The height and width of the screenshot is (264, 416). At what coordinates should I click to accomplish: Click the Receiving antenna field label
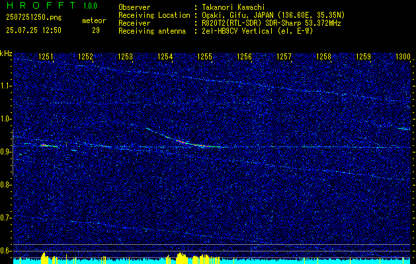(152, 31)
